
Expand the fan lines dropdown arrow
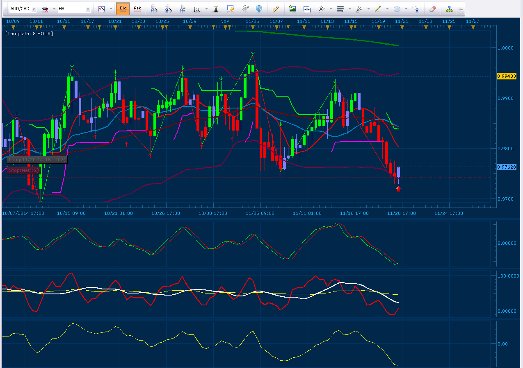click(368, 9)
